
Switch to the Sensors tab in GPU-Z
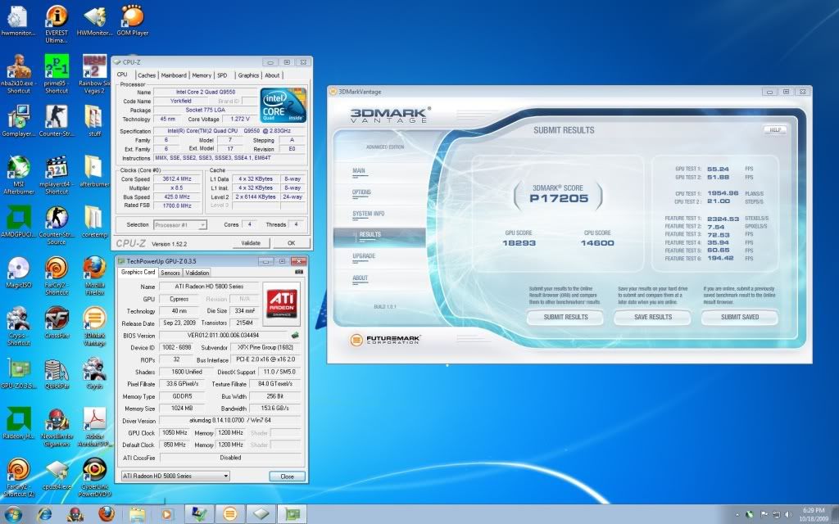[x=170, y=273]
